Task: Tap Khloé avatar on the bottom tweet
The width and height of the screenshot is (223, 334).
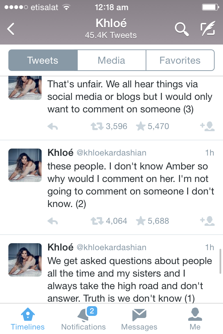Action: [x=25, y=260]
